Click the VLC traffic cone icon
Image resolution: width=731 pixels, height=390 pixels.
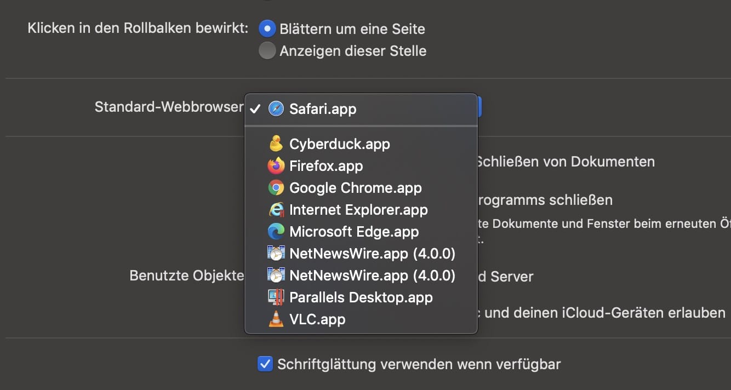276,319
